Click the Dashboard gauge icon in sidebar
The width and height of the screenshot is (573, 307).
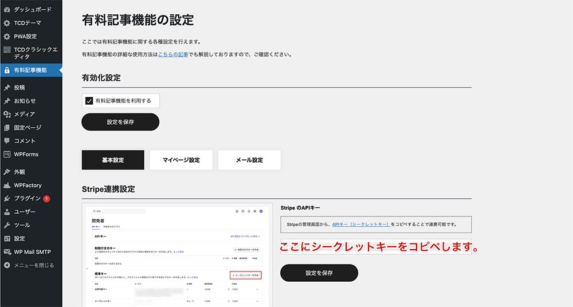[x=7, y=10]
